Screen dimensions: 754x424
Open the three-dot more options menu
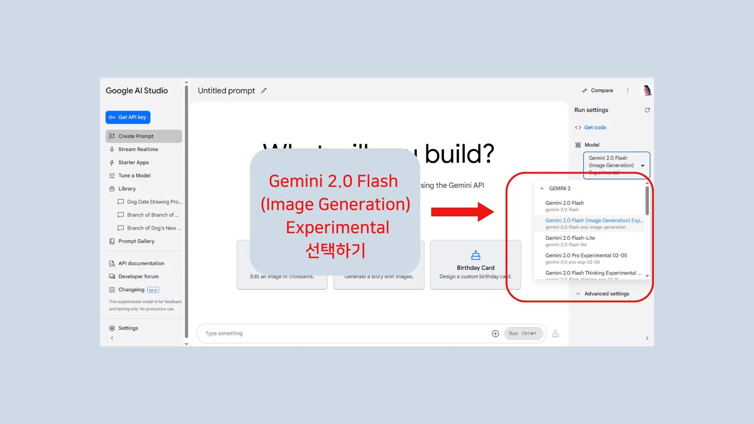click(628, 91)
